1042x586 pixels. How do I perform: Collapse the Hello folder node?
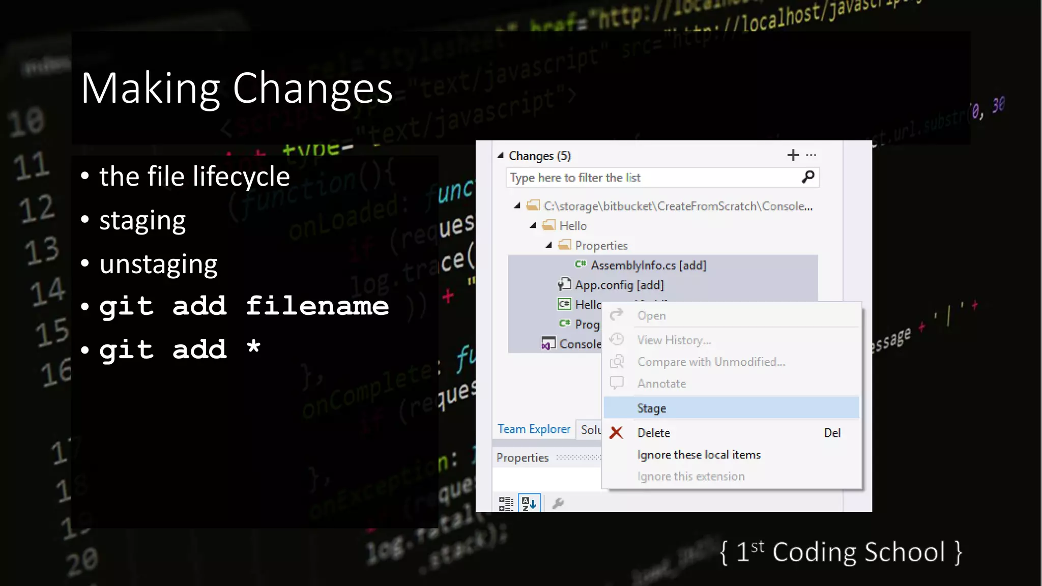tap(533, 225)
